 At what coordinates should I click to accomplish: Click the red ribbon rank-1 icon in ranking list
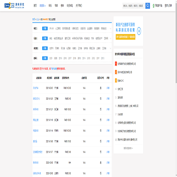(116, 63)
